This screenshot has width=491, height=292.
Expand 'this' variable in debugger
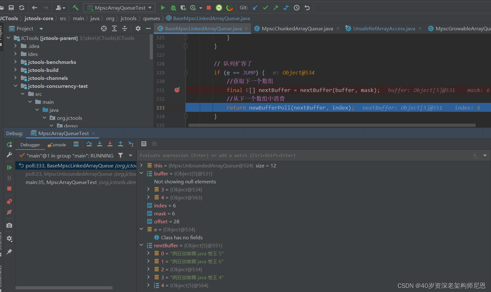[x=142, y=165]
